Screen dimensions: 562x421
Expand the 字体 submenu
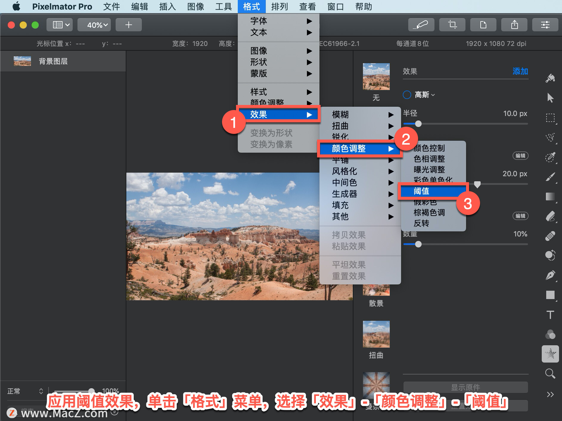pyautogui.click(x=279, y=21)
